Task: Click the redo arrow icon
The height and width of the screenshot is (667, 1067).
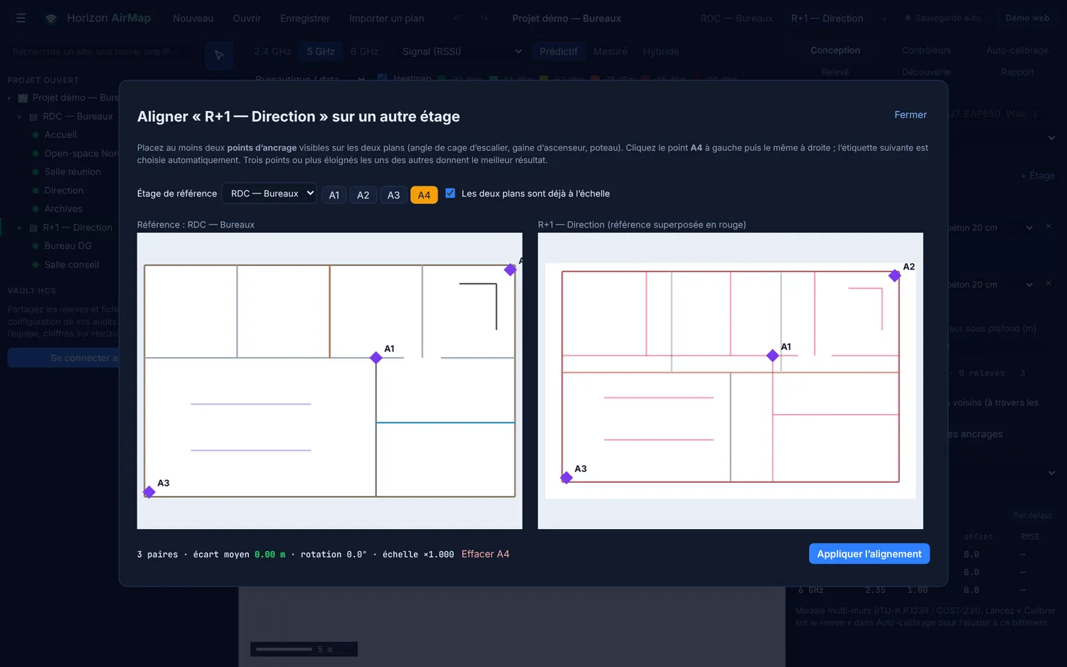Action: click(484, 18)
